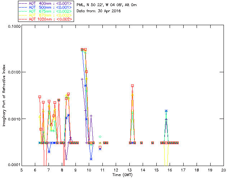Screen dimensions: 230x184
Task: Click the red square peak marker near 13 GMT
Action: coord(133,86)
